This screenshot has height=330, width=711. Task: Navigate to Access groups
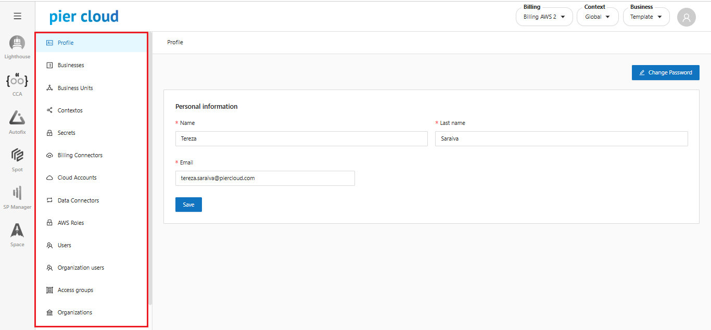75,290
